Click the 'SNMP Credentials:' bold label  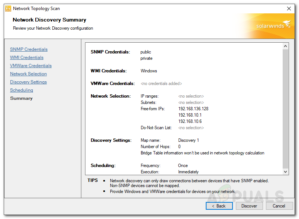pos(110,52)
